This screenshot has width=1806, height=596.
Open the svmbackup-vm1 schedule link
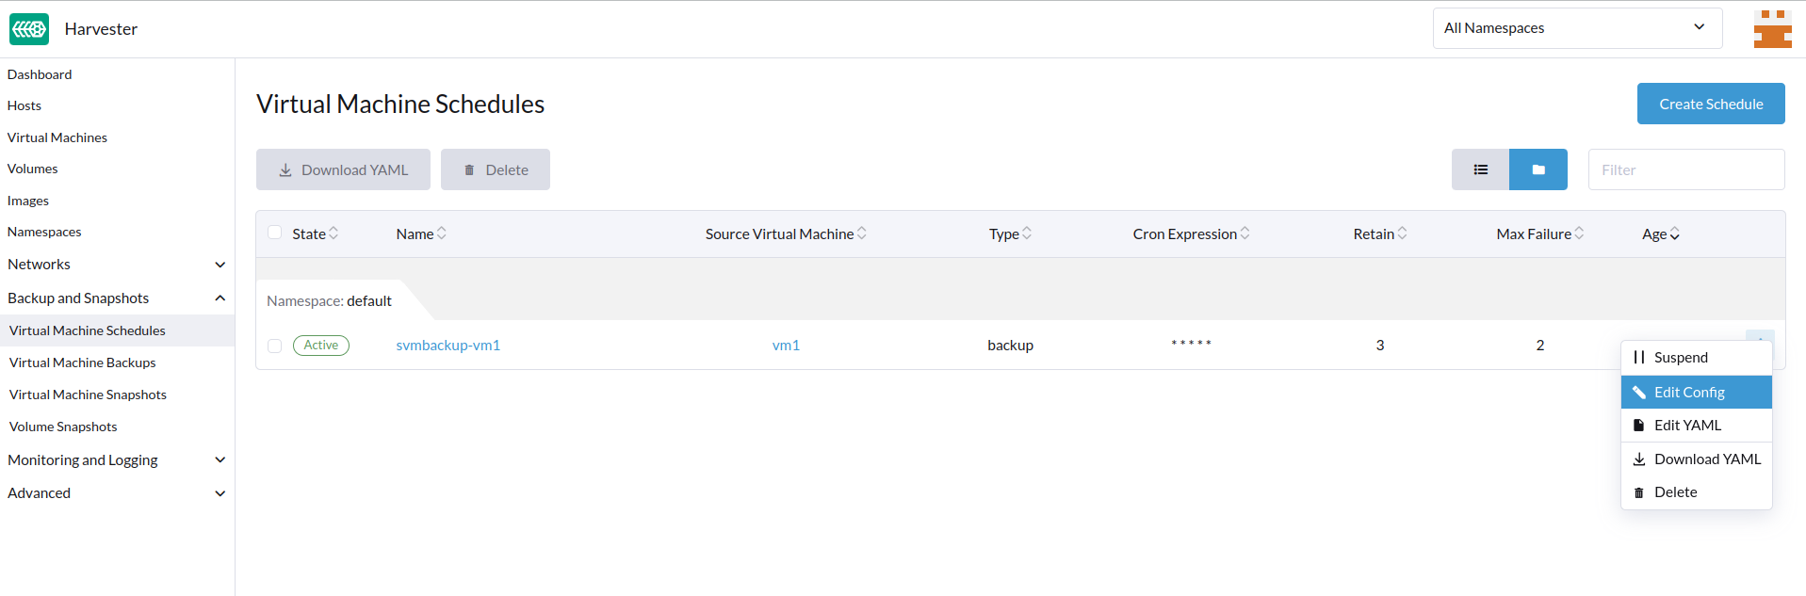pos(447,346)
